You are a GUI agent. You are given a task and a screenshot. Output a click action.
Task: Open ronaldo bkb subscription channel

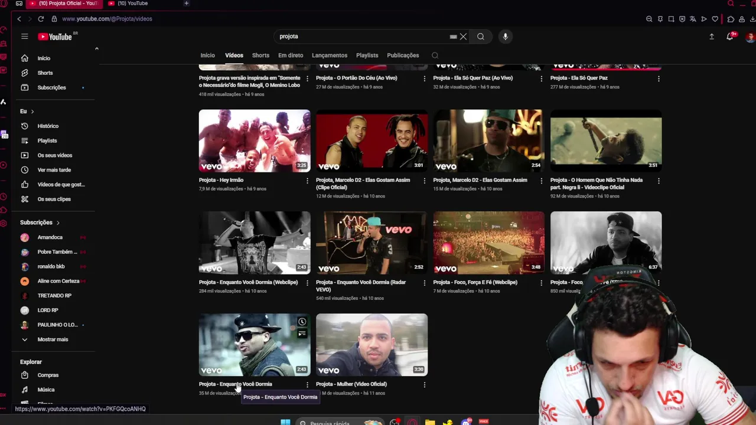point(51,266)
